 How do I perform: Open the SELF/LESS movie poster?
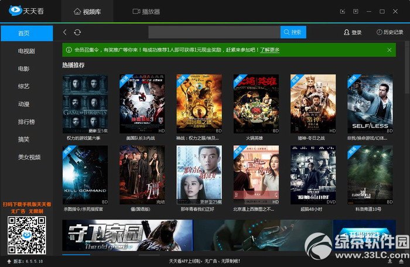click(x=370, y=104)
